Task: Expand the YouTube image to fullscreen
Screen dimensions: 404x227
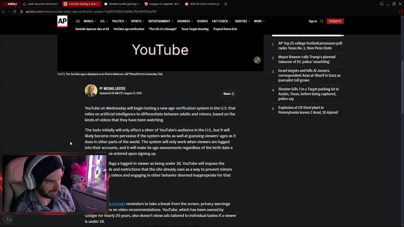Action: [x=257, y=60]
